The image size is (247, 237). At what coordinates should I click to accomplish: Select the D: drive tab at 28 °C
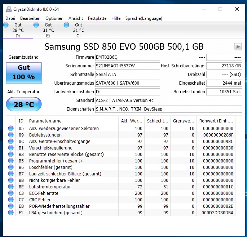(18, 30)
